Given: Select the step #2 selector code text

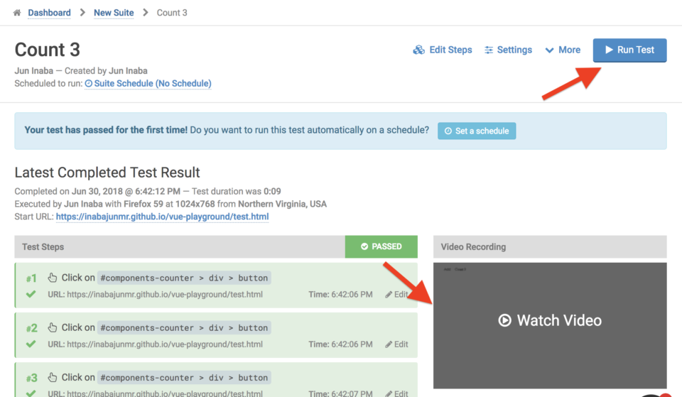Looking at the screenshot, I should click(x=184, y=328).
